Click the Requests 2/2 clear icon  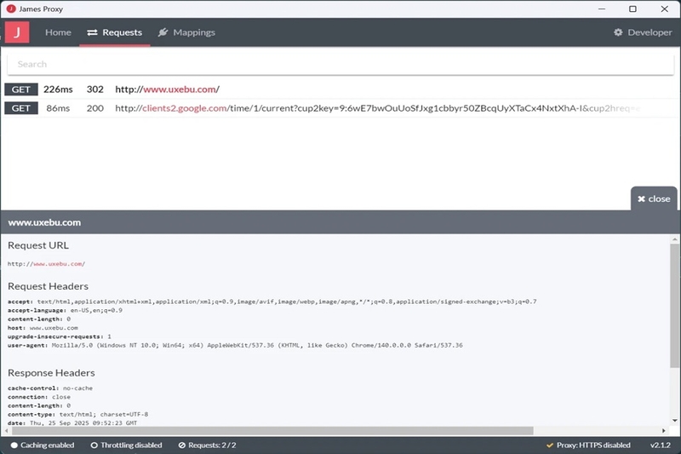182,445
